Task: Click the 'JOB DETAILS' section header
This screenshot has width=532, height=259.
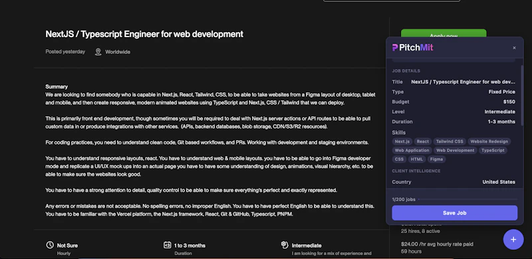Action: [406, 71]
